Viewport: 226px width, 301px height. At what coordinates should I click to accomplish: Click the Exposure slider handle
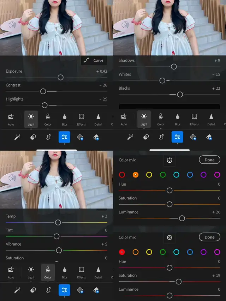coord(60,77)
